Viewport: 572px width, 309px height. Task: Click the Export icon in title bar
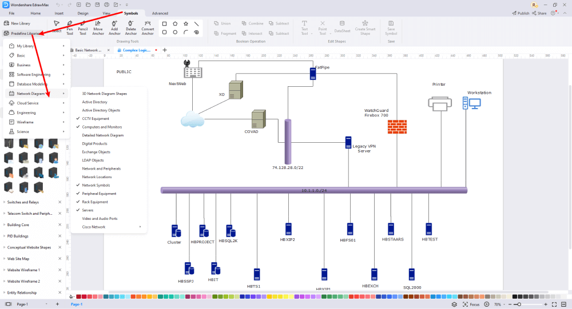(116, 5)
